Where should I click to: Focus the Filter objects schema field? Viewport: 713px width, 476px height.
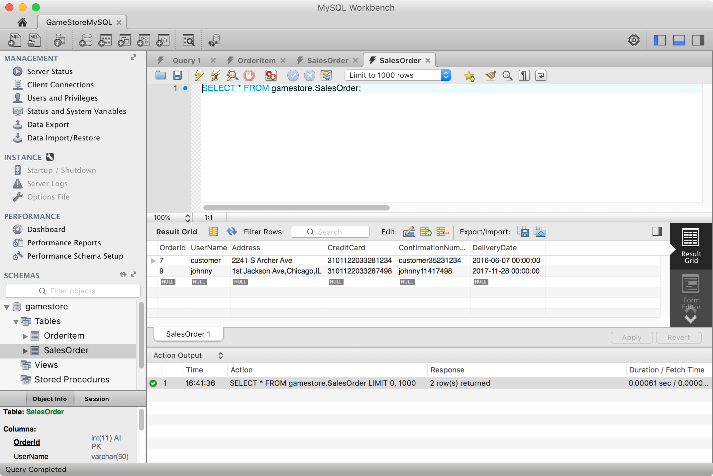(x=73, y=291)
